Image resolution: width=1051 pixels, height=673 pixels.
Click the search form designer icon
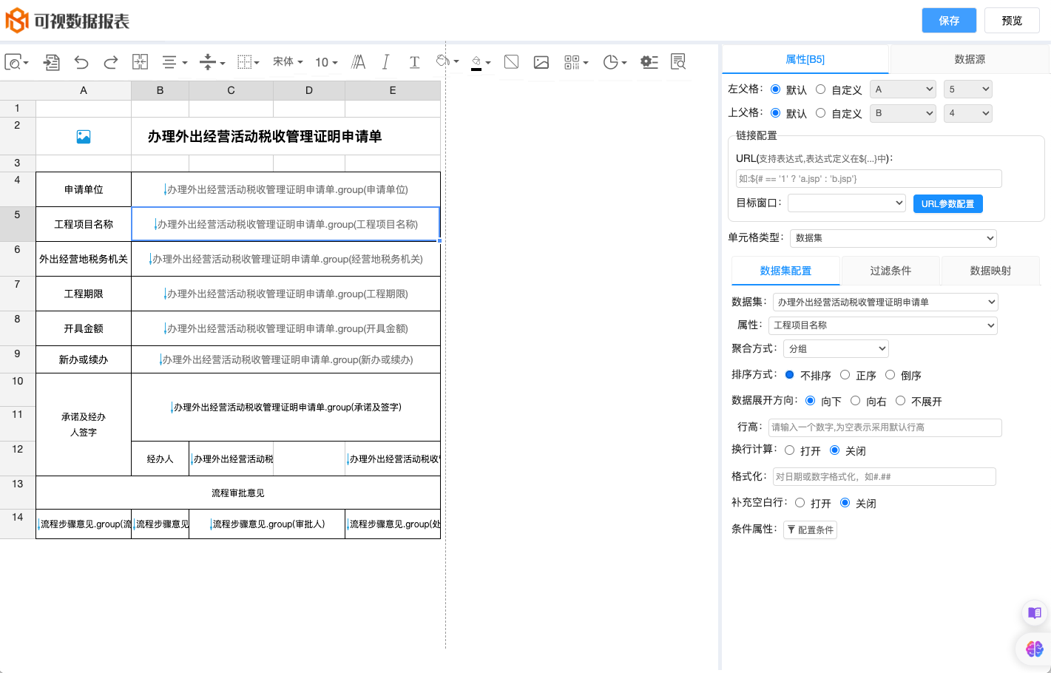pyautogui.click(x=678, y=62)
